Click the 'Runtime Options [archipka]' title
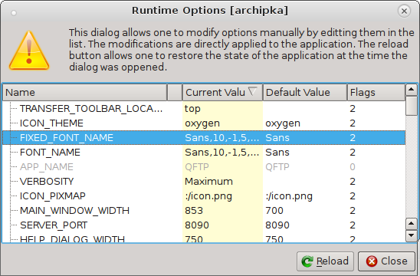The width and height of the screenshot is (420, 276). click(210, 11)
